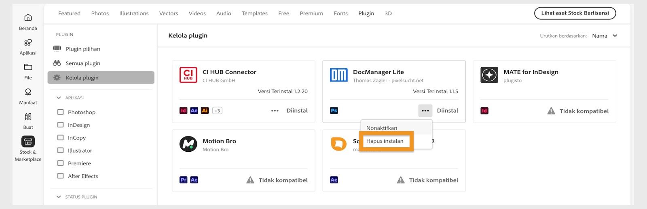The height and width of the screenshot is (209, 647).
Task: Select Hapus instalan from the context menu
Action: pyautogui.click(x=385, y=141)
